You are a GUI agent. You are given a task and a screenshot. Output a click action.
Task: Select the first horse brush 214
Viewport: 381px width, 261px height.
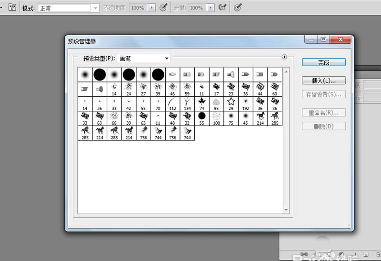click(260, 118)
